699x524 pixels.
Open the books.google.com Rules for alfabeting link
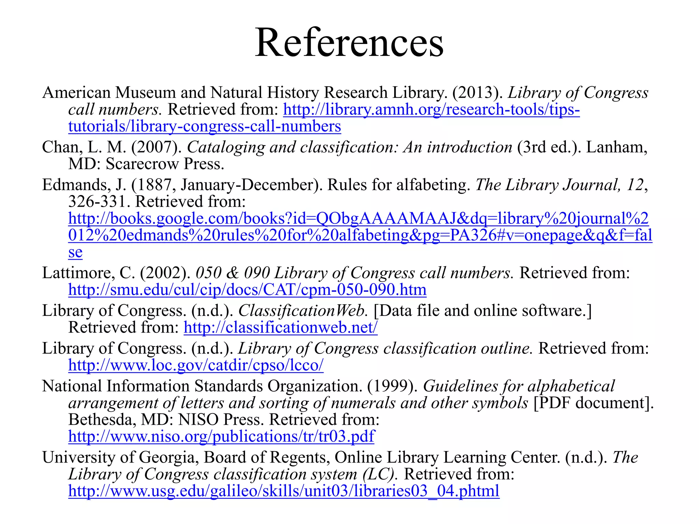pos(360,235)
